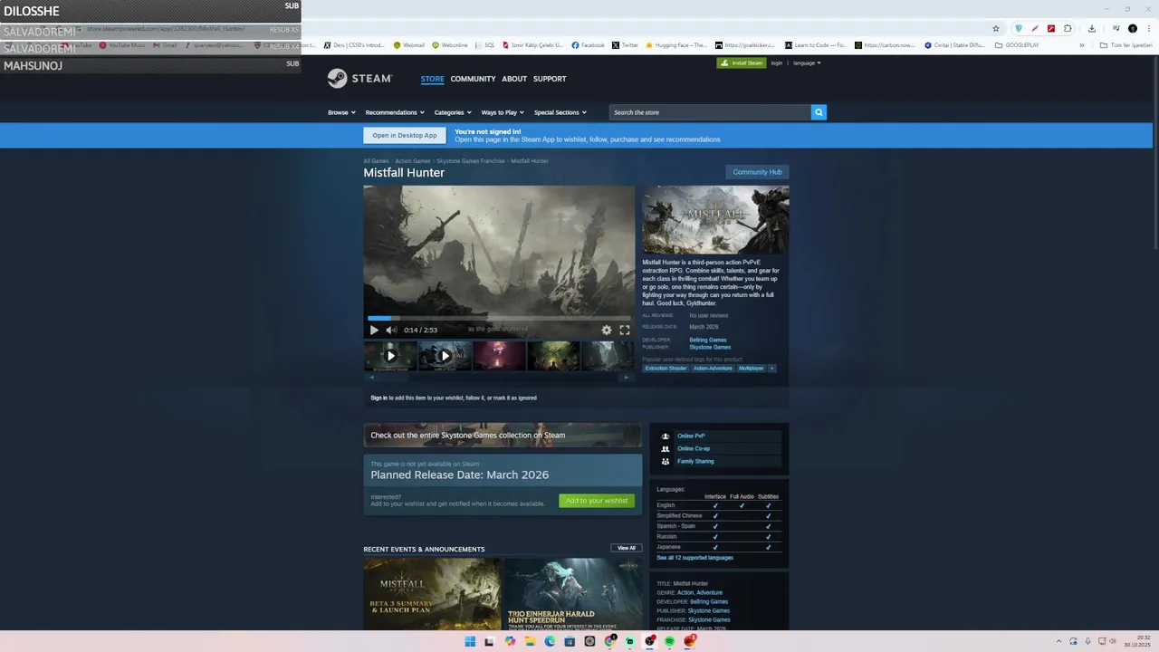1159x652 pixels.
Task: Open Microsoft Store from taskbar
Action: [570, 641]
